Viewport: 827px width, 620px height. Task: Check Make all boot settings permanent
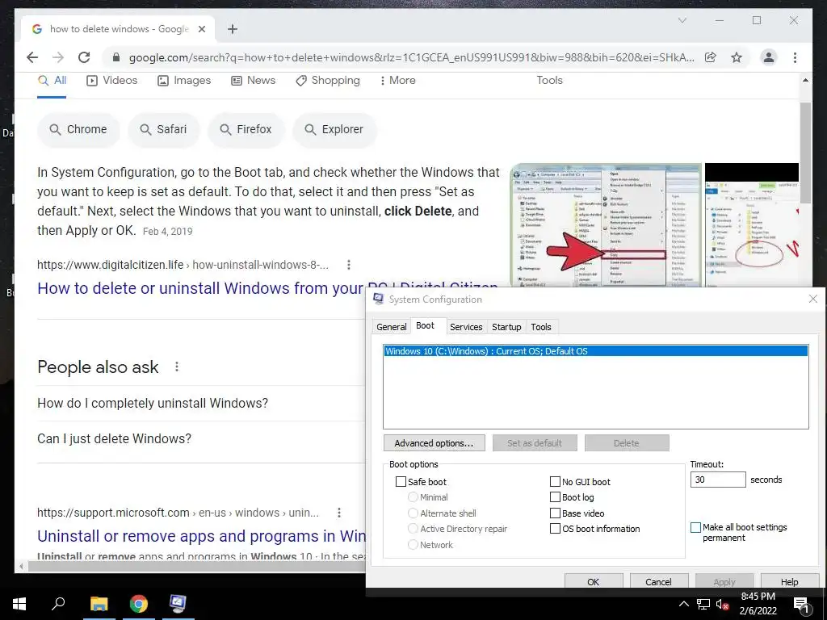point(695,527)
